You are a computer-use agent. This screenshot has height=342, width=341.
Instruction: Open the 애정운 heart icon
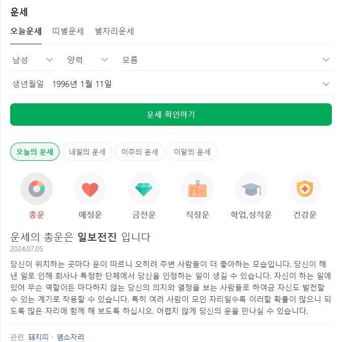click(x=90, y=189)
